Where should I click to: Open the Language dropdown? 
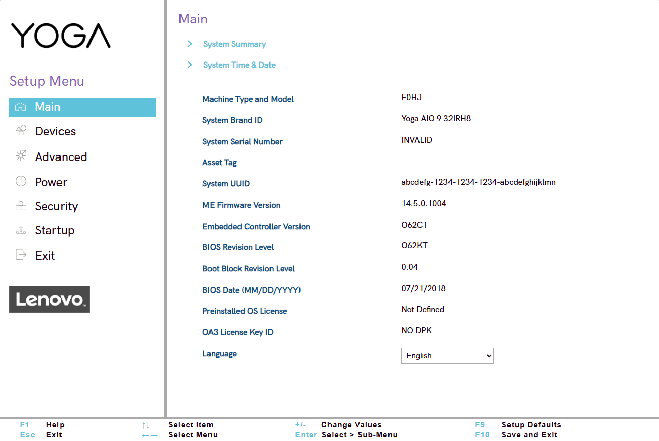click(447, 356)
